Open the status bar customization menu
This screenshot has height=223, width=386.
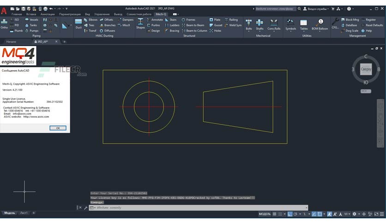(x=382, y=214)
